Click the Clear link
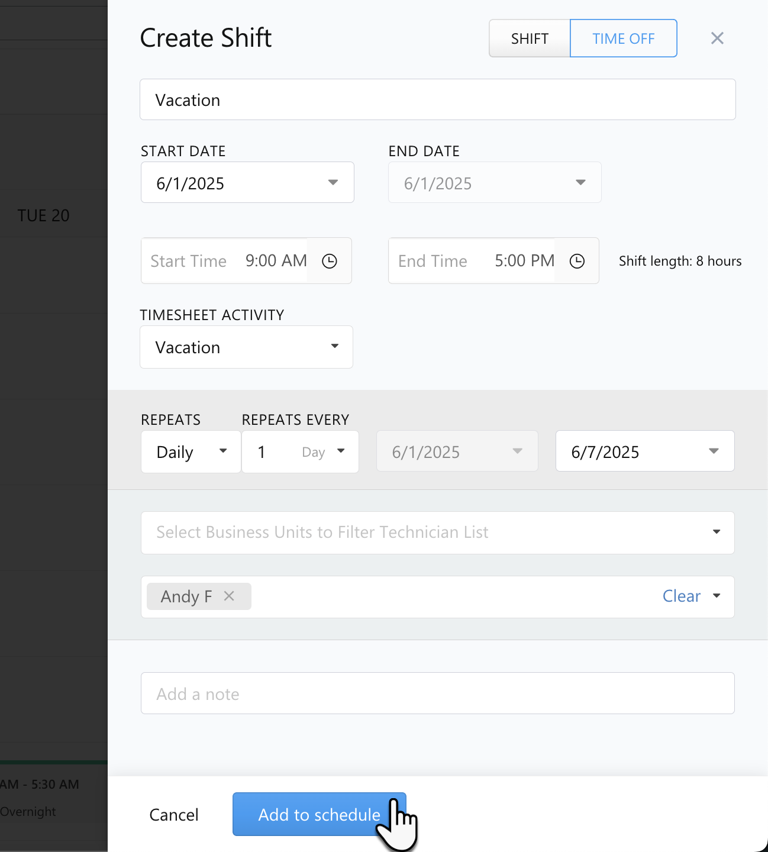This screenshot has width=768, height=852. 681,596
